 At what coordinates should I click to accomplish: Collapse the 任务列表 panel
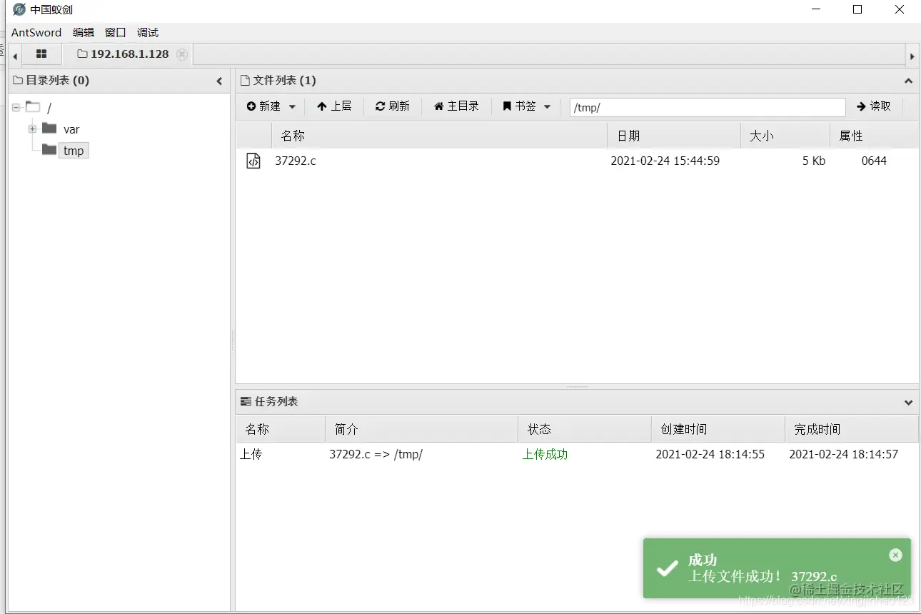click(908, 403)
